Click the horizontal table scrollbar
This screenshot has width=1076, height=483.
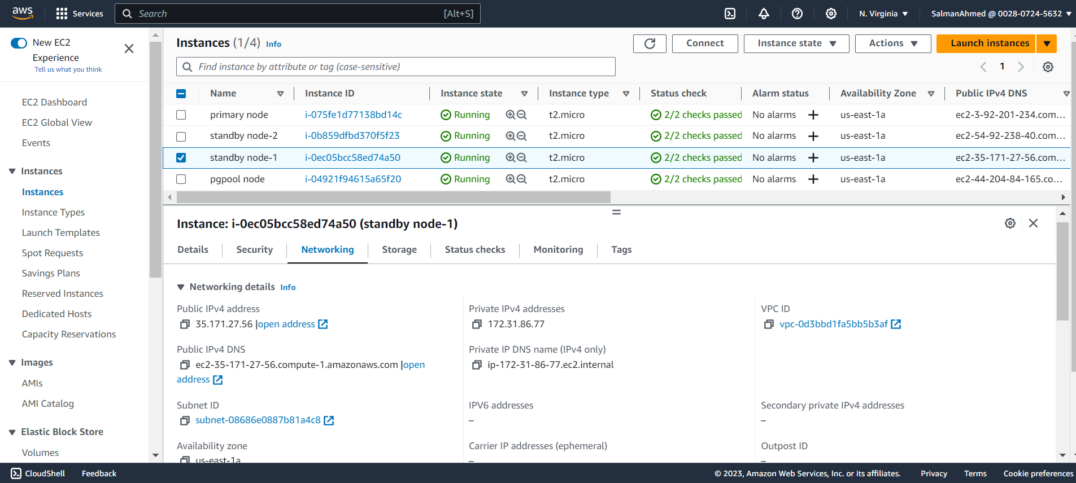pos(393,197)
